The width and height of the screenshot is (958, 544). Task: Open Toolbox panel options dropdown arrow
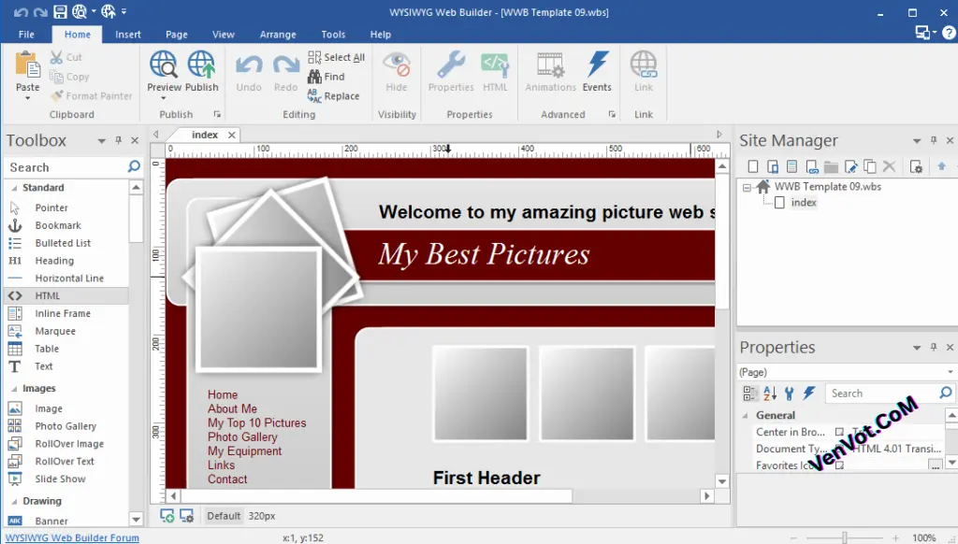(x=101, y=141)
